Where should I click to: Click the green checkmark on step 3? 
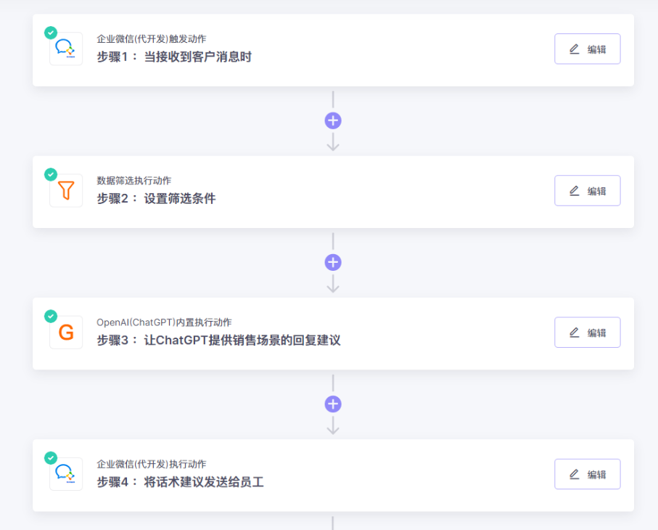(x=51, y=316)
